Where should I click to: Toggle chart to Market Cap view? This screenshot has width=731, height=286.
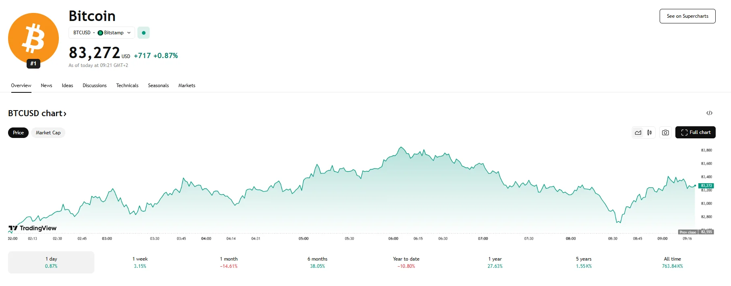point(48,133)
